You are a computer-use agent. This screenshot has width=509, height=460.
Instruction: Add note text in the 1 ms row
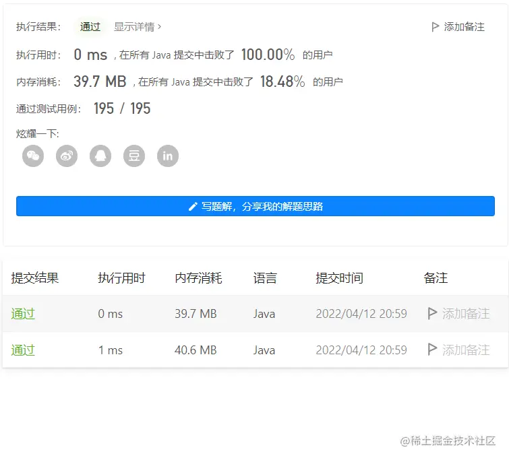[x=466, y=350]
